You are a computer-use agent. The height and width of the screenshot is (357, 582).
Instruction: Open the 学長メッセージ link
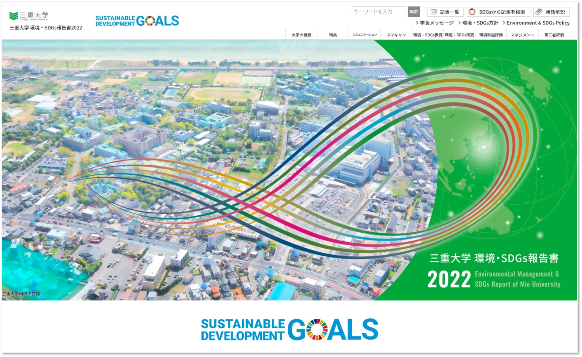(x=437, y=23)
